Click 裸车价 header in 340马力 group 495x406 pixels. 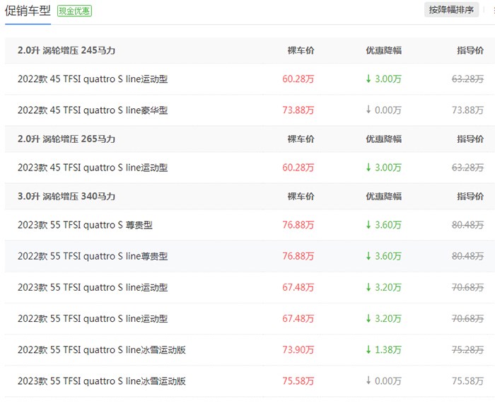pyautogui.click(x=301, y=197)
